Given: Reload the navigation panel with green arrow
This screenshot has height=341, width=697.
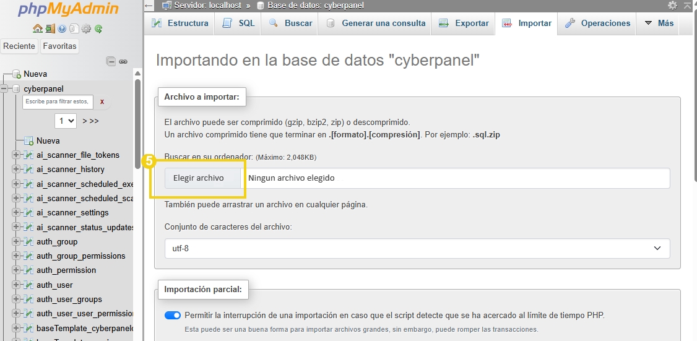Looking at the screenshot, I should pos(98,29).
